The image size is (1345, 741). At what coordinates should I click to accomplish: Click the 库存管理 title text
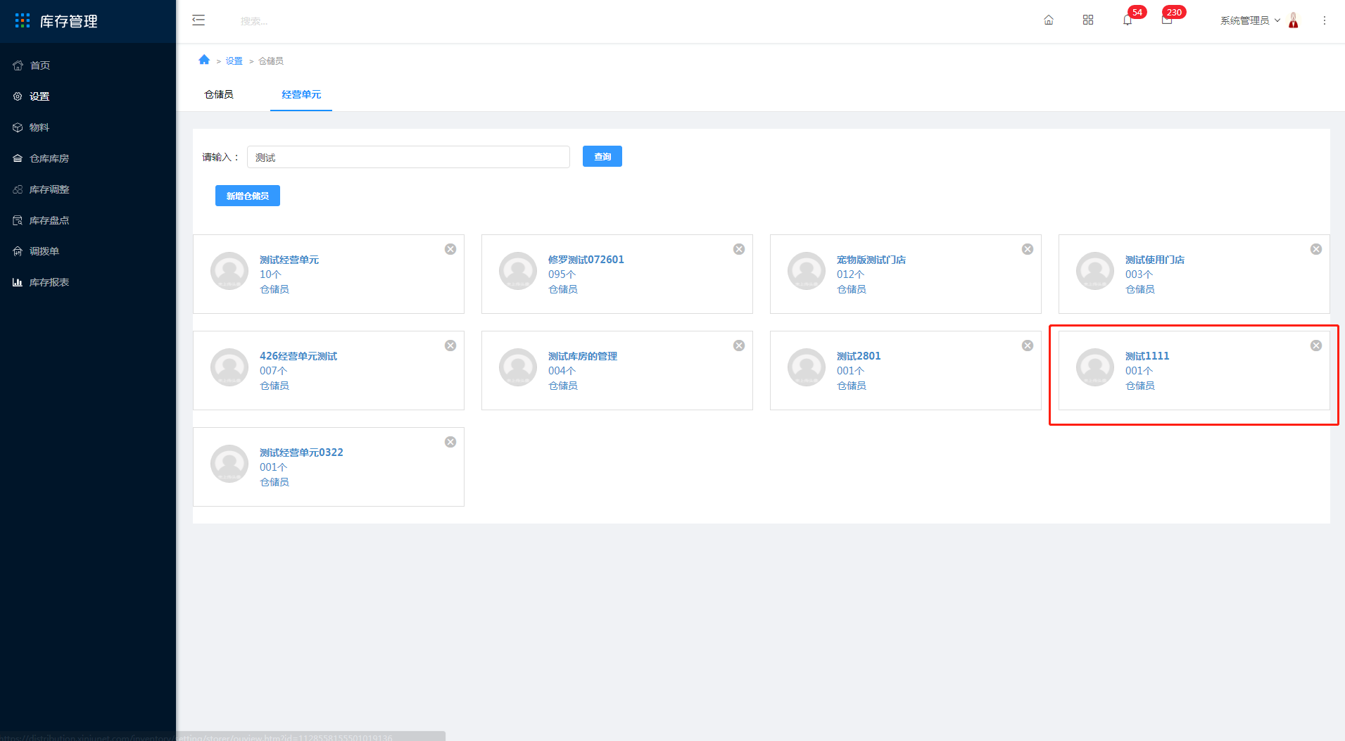coord(68,21)
